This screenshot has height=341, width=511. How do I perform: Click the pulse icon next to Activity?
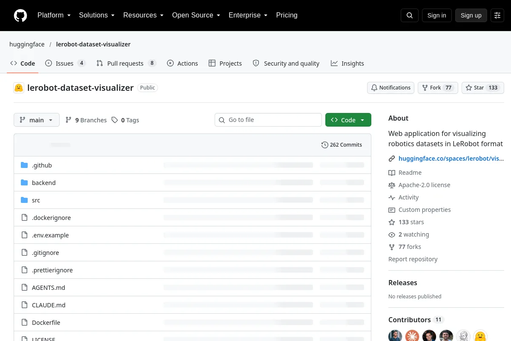point(392,197)
